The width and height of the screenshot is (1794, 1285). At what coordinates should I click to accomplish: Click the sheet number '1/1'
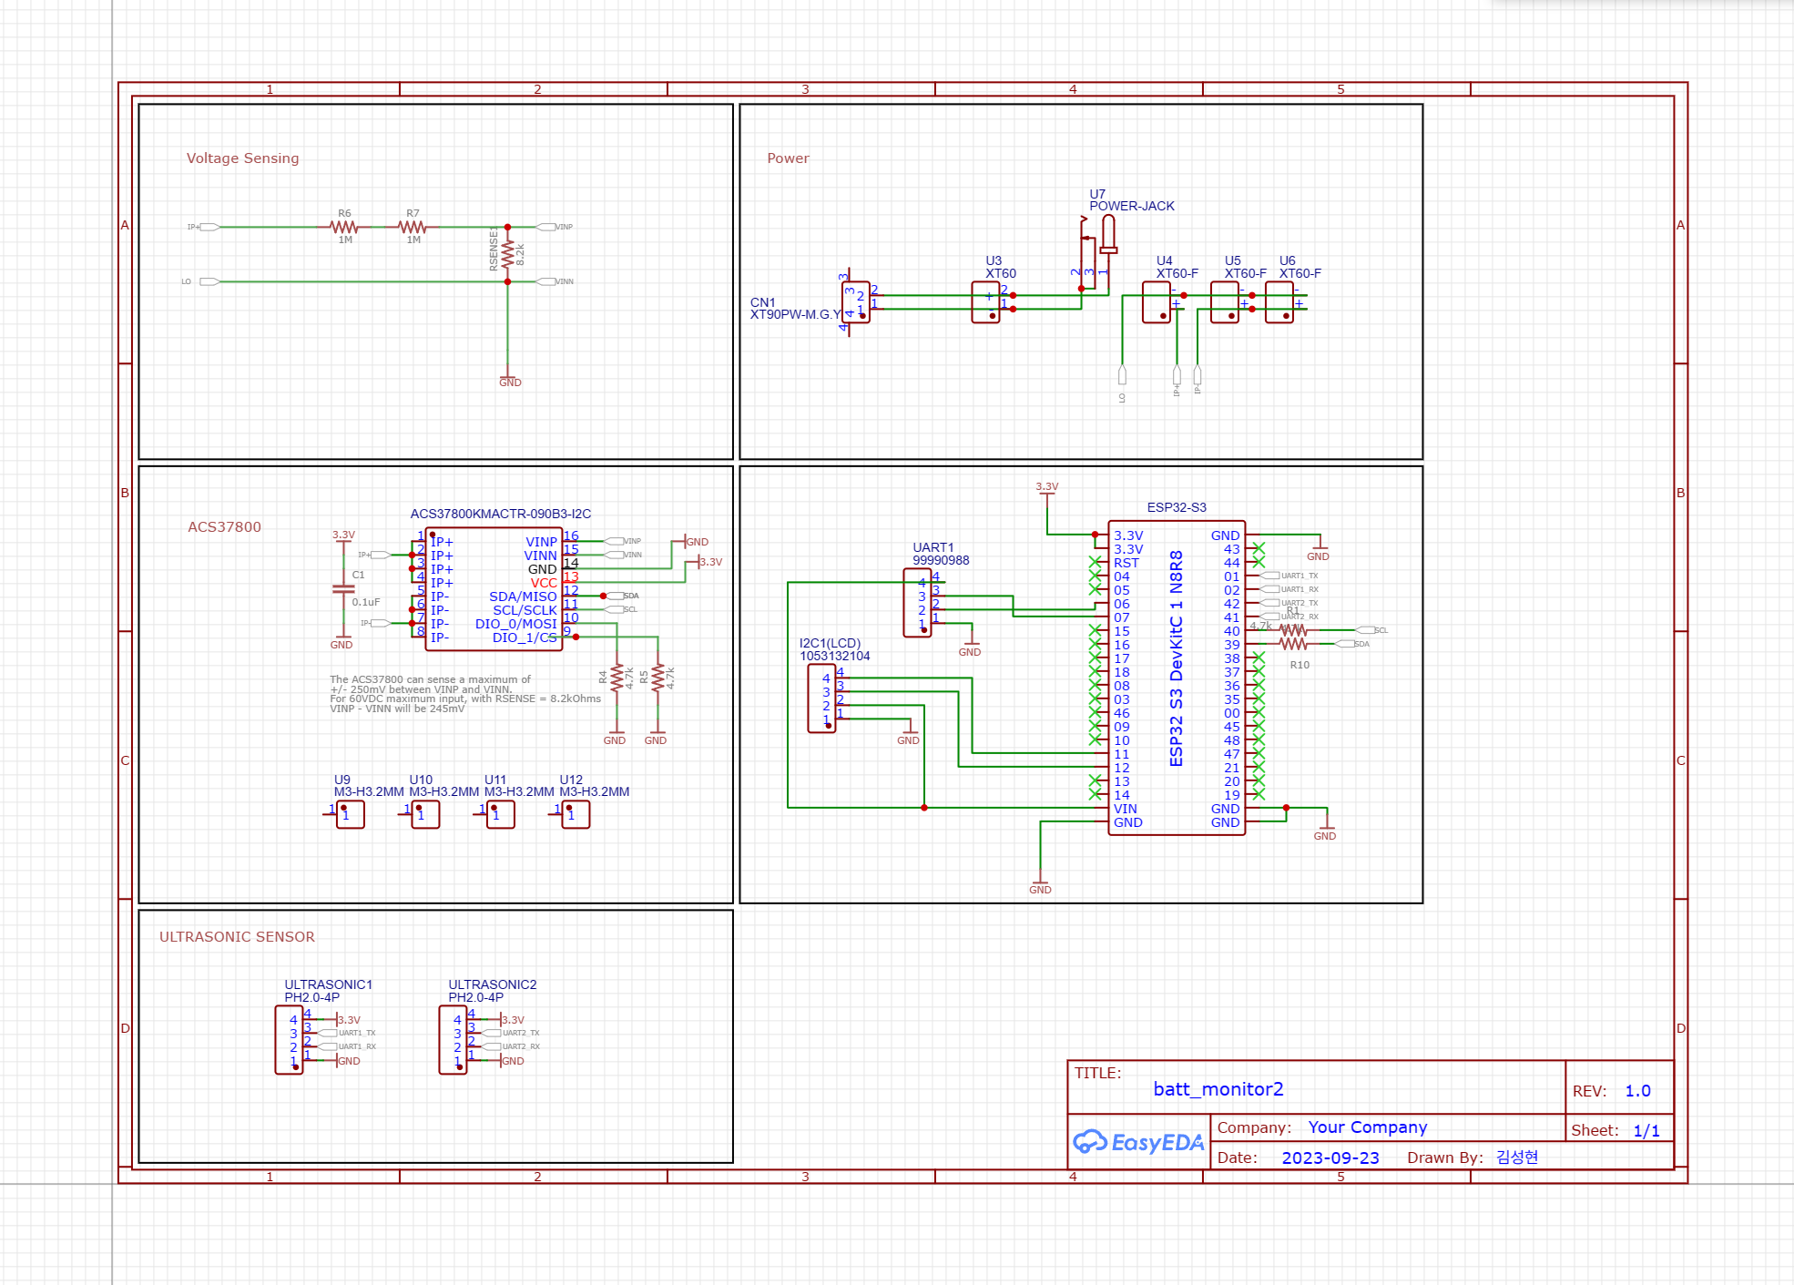pos(1646,1131)
